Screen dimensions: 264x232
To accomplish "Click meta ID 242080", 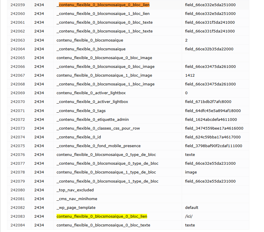I will (18, 190).
